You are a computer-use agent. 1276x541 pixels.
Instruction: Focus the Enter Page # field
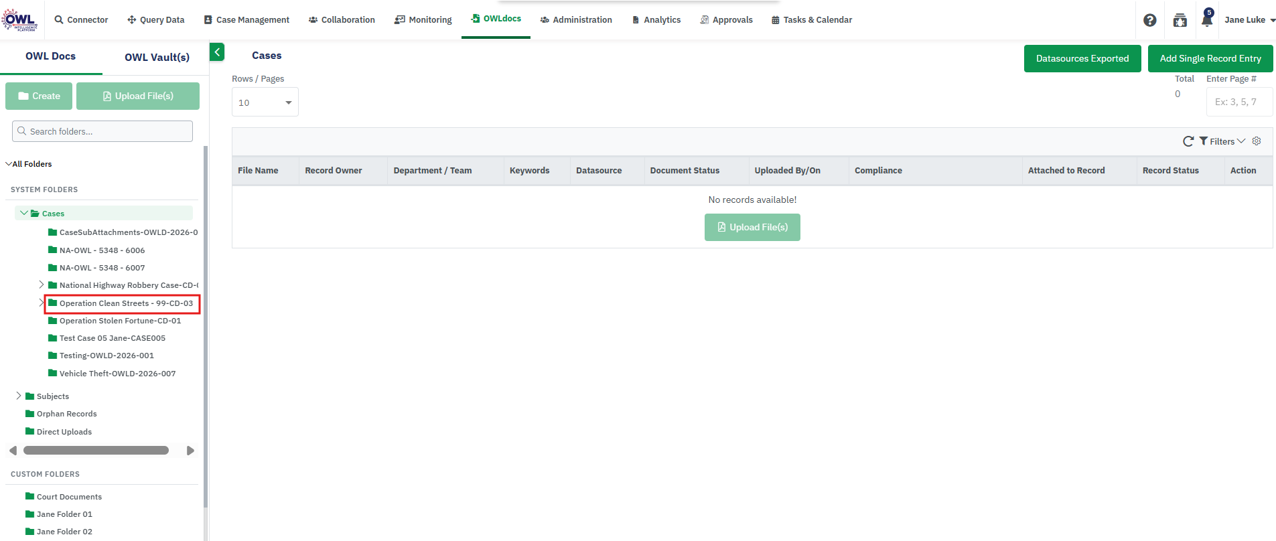click(x=1239, y=102)
